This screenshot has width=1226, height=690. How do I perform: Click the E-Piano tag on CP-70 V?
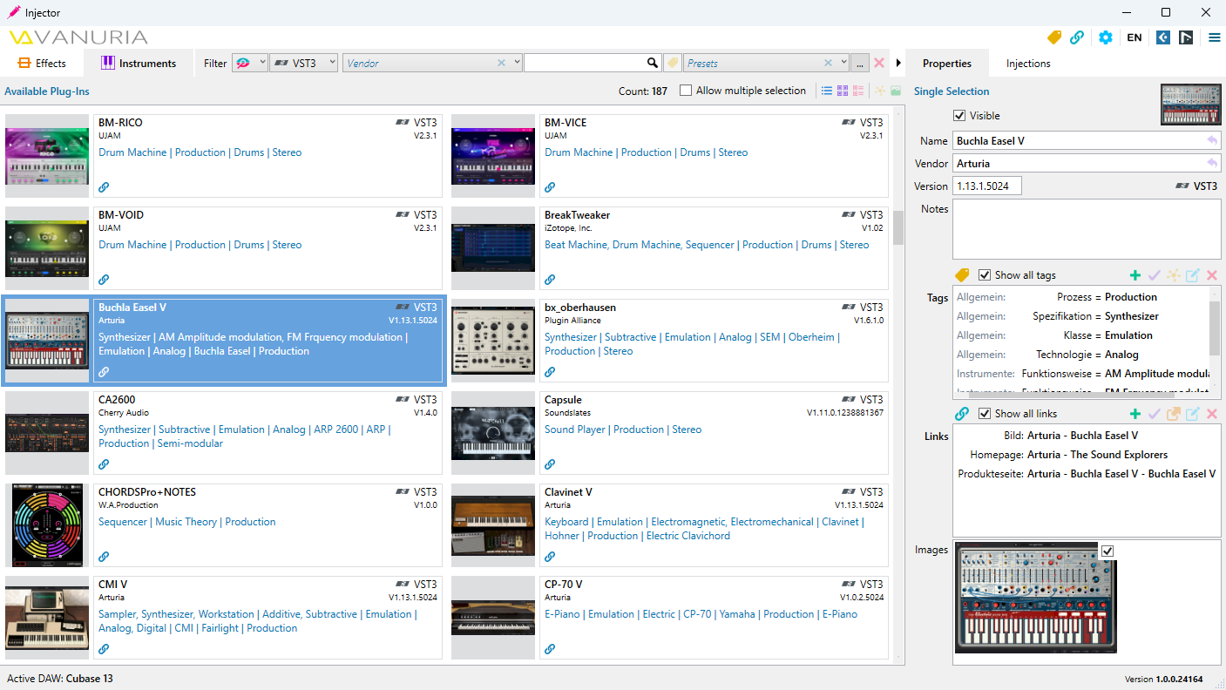tap(563, 614)
